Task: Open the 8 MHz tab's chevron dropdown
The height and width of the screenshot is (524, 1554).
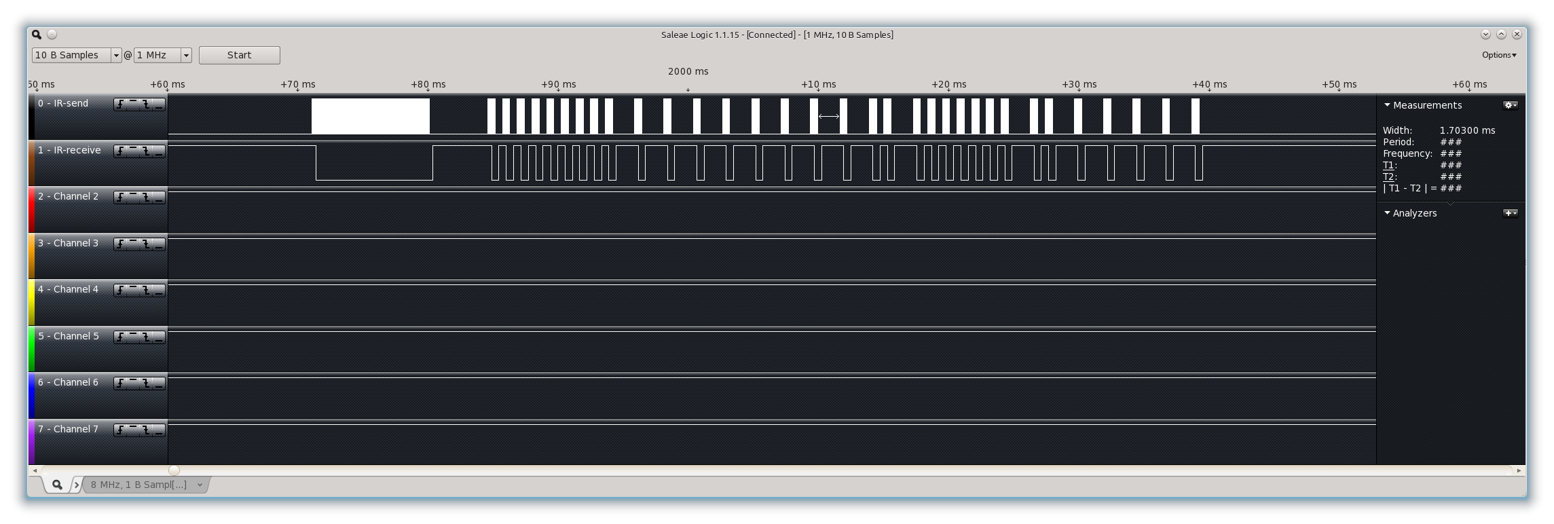Action: point(200,485)
